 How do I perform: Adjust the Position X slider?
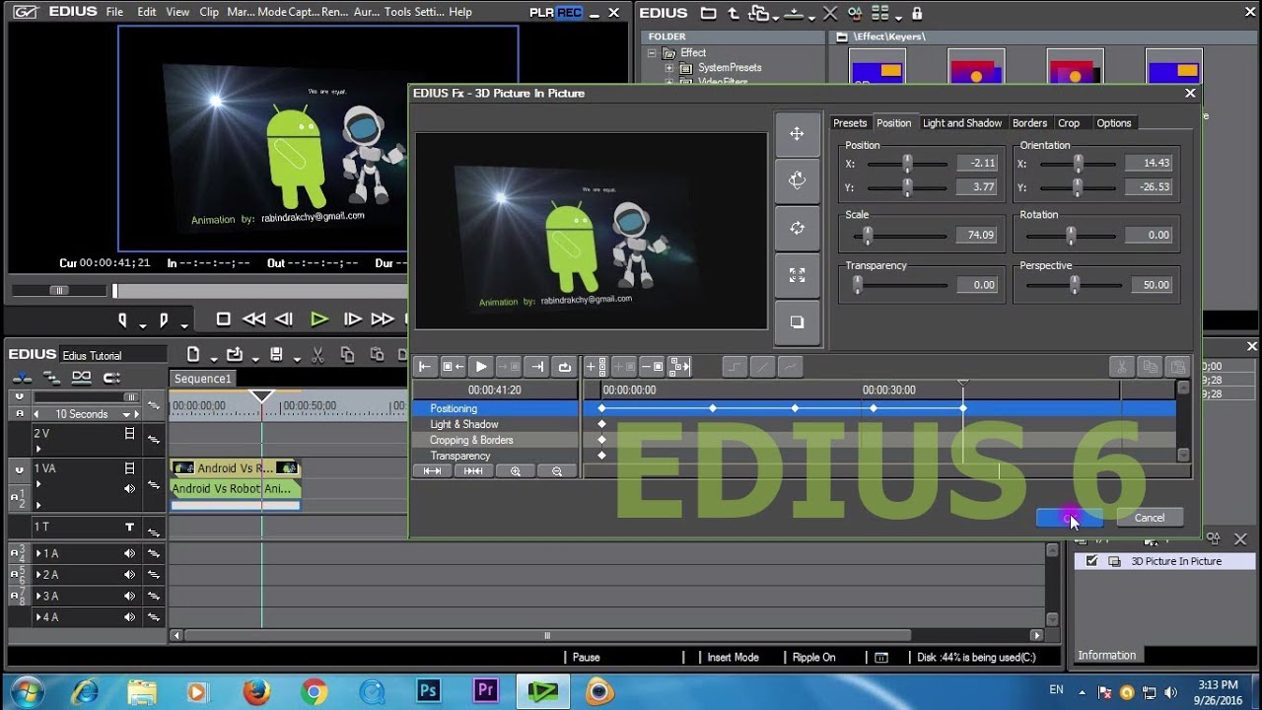click(907, 164)
